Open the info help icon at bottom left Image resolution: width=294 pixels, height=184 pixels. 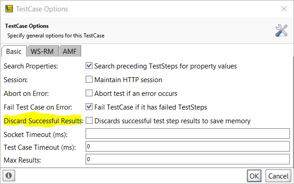9,175
